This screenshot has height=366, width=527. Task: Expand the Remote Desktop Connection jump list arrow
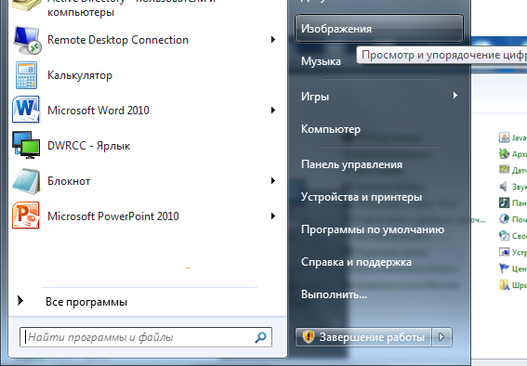tap(273, 40)
